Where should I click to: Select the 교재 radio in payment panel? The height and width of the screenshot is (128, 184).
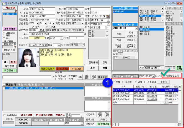tap(136, 82)
